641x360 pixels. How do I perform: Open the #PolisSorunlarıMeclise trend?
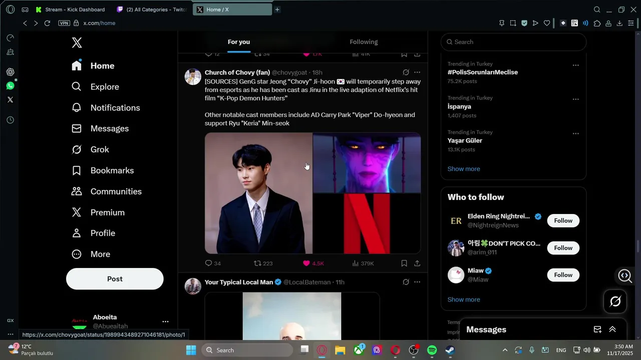pos(483,72)
